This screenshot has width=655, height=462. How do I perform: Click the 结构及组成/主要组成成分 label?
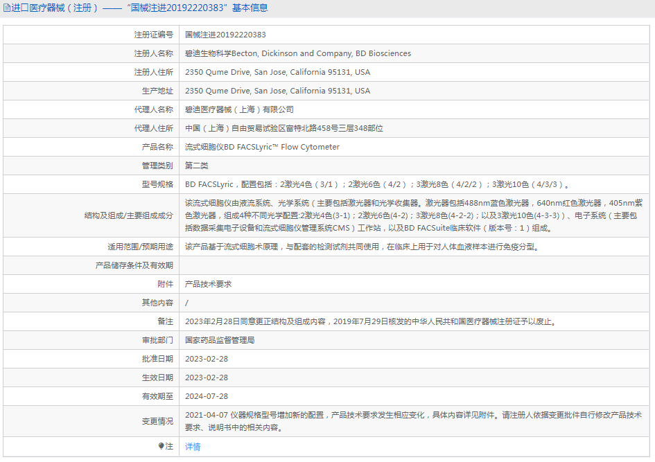129,215
